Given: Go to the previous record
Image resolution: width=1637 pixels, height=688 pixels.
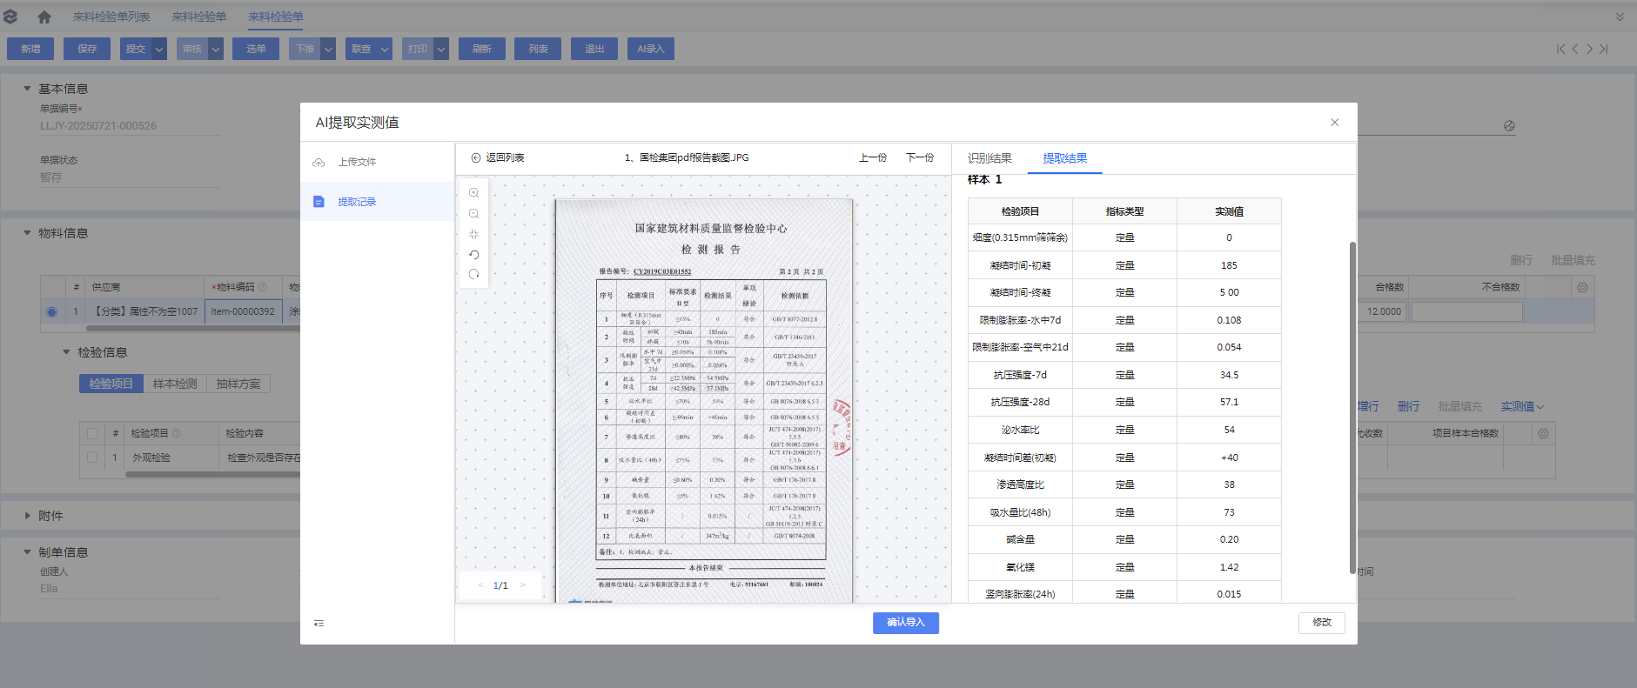Looking at the screenshot, I should point(1575,49).
